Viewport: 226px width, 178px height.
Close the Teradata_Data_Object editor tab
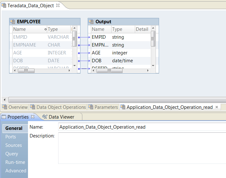coord(58,5)
